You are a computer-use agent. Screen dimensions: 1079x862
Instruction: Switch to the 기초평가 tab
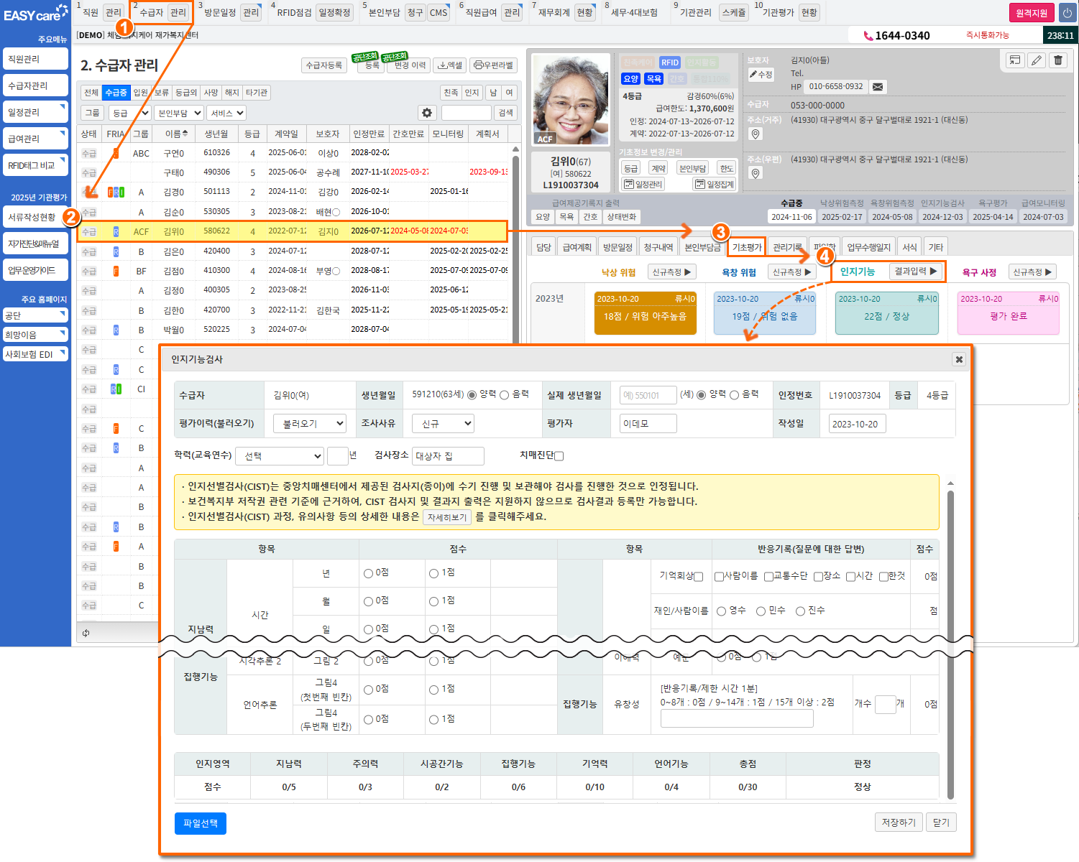pos(747,247)
